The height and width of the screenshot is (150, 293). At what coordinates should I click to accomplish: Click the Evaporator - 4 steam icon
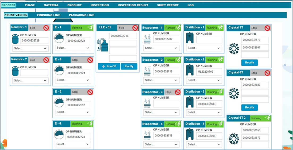[147, 135]
